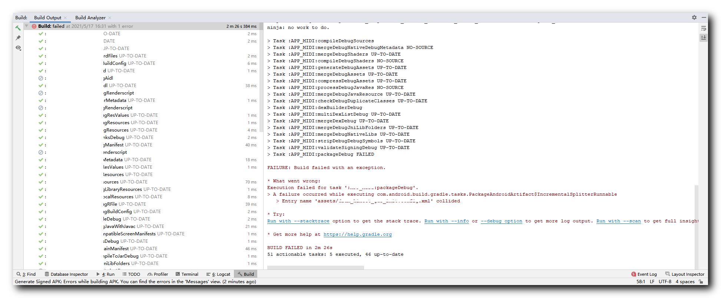Viewport: 721px width, 298px height.
Task: Open the 3: Find tool window
Action: pos(26,274)
